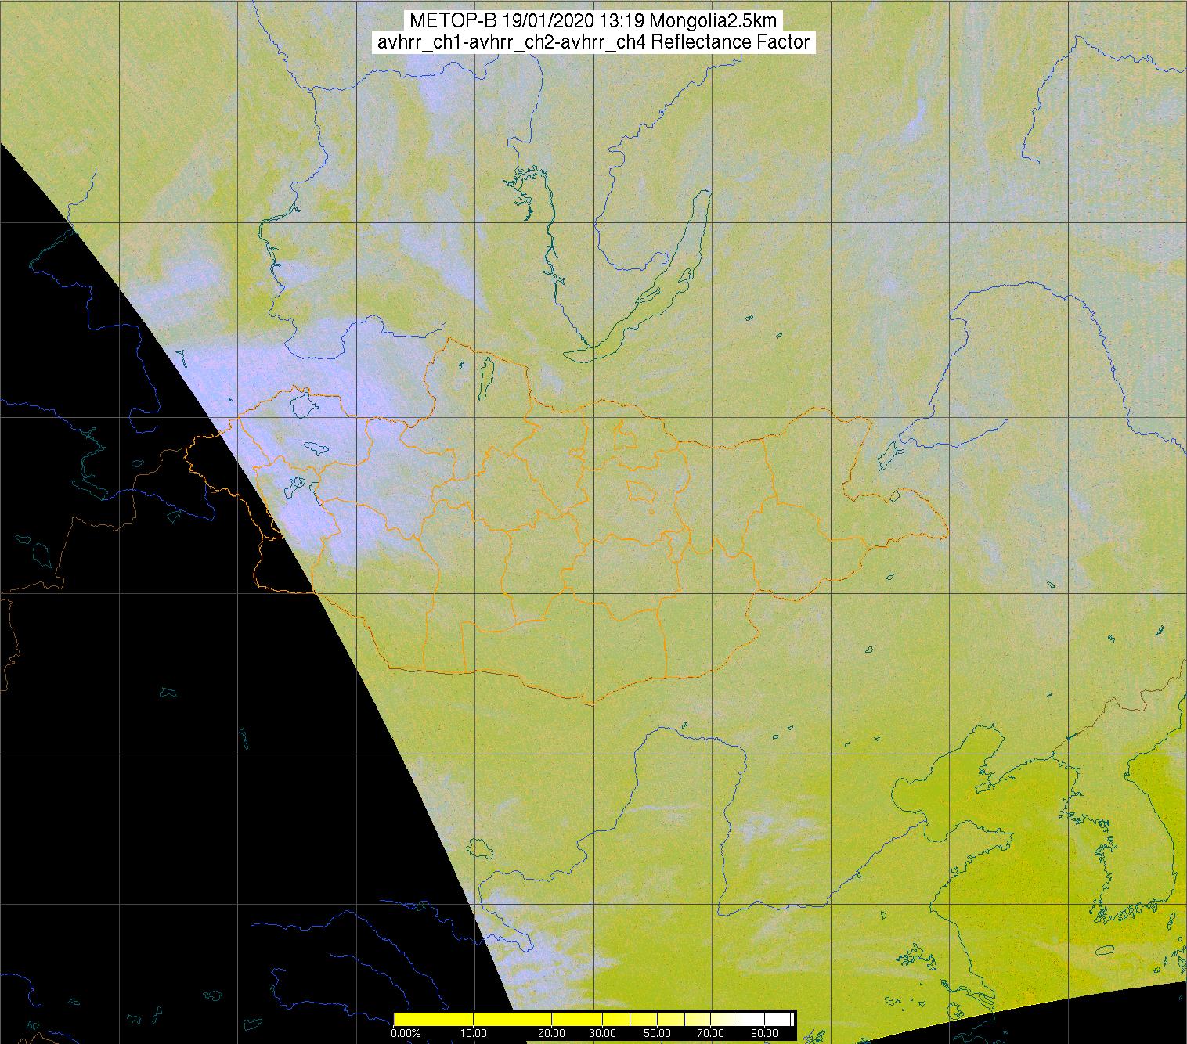Screen dimensions: 1187x1044
Task: Click the black no-data area left of the swath
Action: tap(157, 704)
